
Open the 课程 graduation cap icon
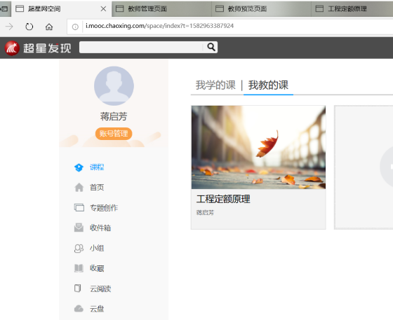pos(79,167)
